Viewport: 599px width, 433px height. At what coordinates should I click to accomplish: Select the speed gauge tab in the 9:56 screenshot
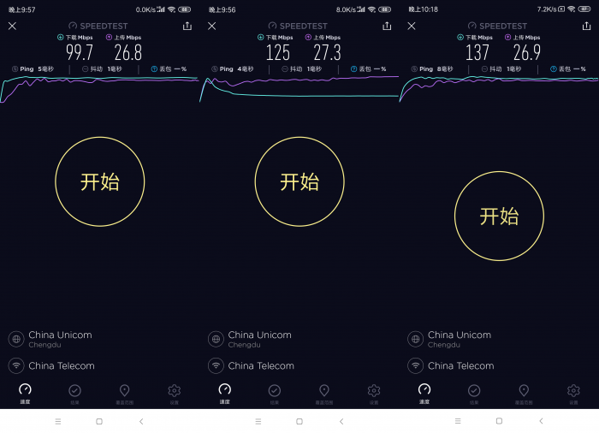224,393
